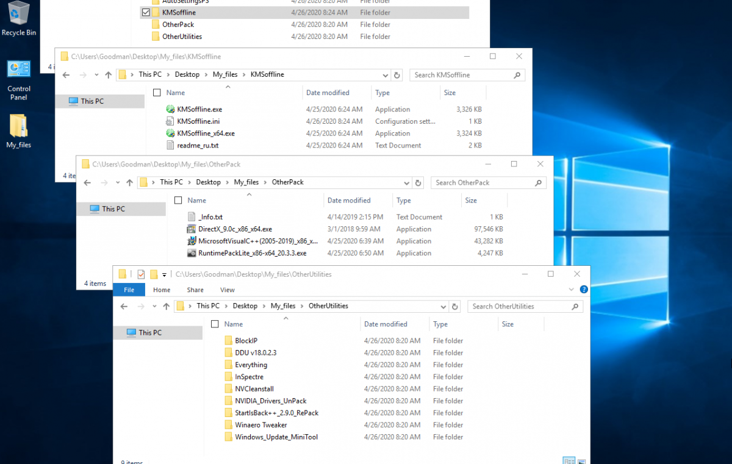Uncheck the KMSoffline folder row checkbox
The height and width of the screenshot is (464, 732).
(145, 12)
